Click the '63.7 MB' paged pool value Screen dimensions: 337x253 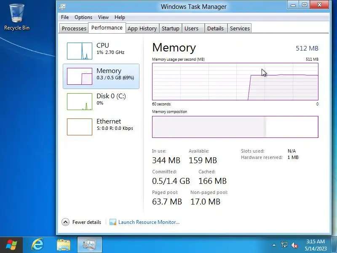[x=167, y=202]
